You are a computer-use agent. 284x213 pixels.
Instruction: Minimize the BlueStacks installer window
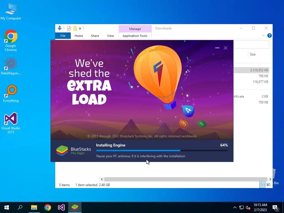pyautogui.click(x=217, y=48)
